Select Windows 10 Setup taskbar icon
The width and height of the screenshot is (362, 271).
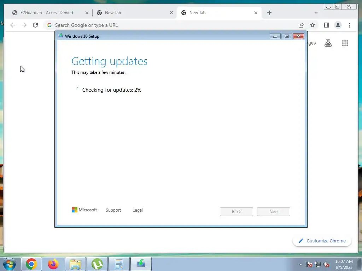pos(141,264)
